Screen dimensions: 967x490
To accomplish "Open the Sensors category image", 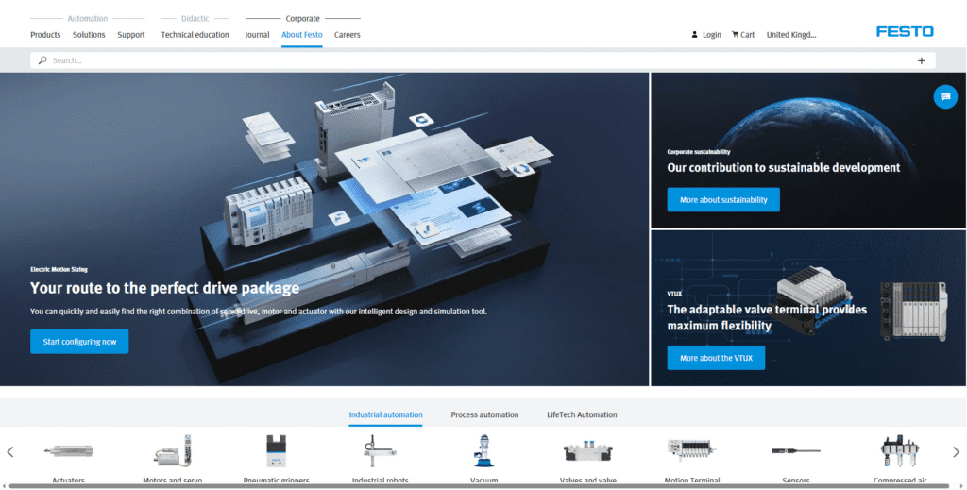I will 795,451.
